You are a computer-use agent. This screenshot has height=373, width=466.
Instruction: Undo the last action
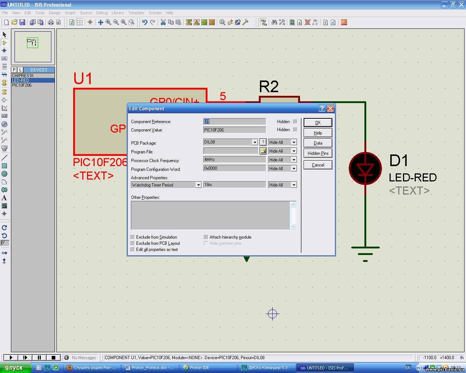[x=145, y=22]
